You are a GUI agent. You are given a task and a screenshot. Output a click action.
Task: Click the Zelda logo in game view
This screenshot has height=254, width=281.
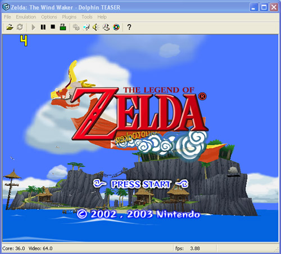139,114
